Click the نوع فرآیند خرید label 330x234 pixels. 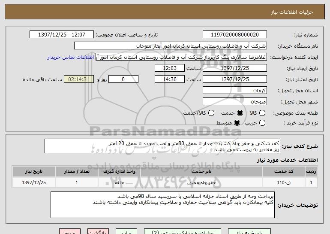tap(301, 123)
